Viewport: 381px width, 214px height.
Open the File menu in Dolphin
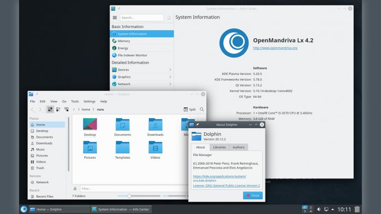click(32, 101)
